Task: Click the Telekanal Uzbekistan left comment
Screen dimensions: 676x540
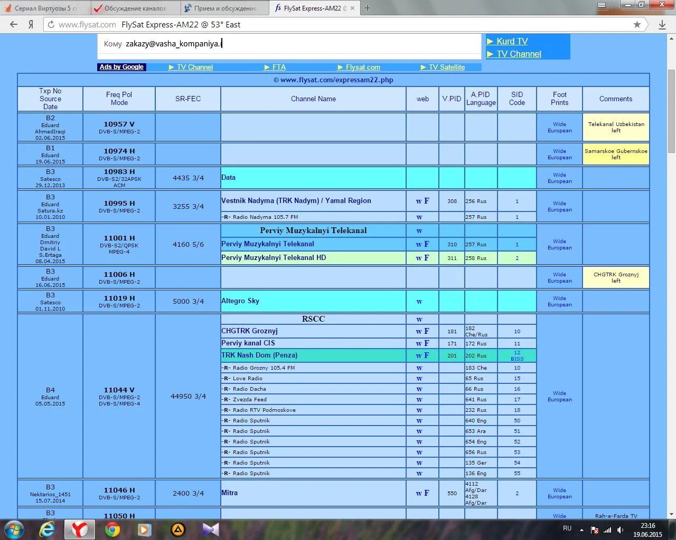Action: (616, 127)
